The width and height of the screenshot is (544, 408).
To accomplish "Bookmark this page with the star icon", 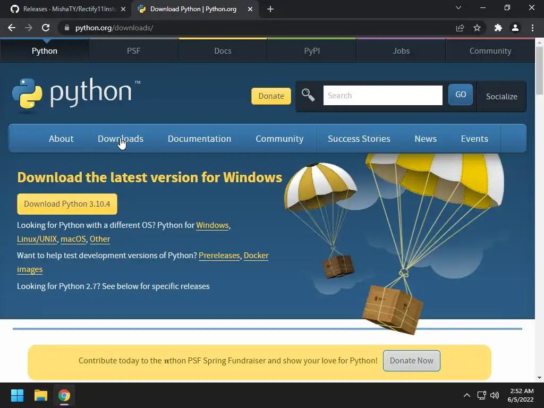I will click(x=477, y=28).
